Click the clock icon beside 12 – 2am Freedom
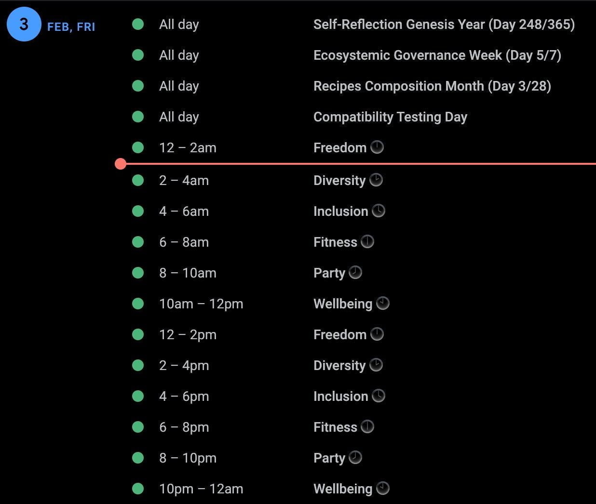This screenshot has height=504, width=596. click(377, 147)
